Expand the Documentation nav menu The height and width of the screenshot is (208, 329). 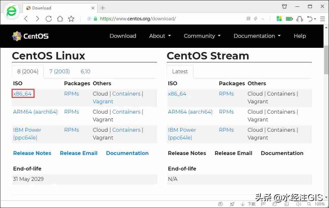click(257, 36)
